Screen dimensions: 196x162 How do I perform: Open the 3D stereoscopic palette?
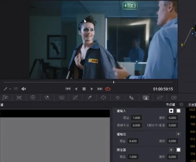point(174,98)
